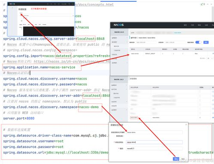This screenshot has height=164, width=214.
Task: Expand the first sidebar menu in the Nacos service list
Action: pyautogui.click(x=120, y=38)
